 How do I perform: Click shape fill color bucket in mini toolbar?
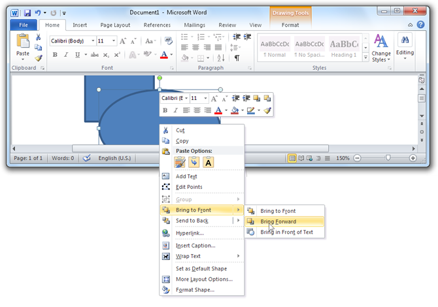pos(235,110)
